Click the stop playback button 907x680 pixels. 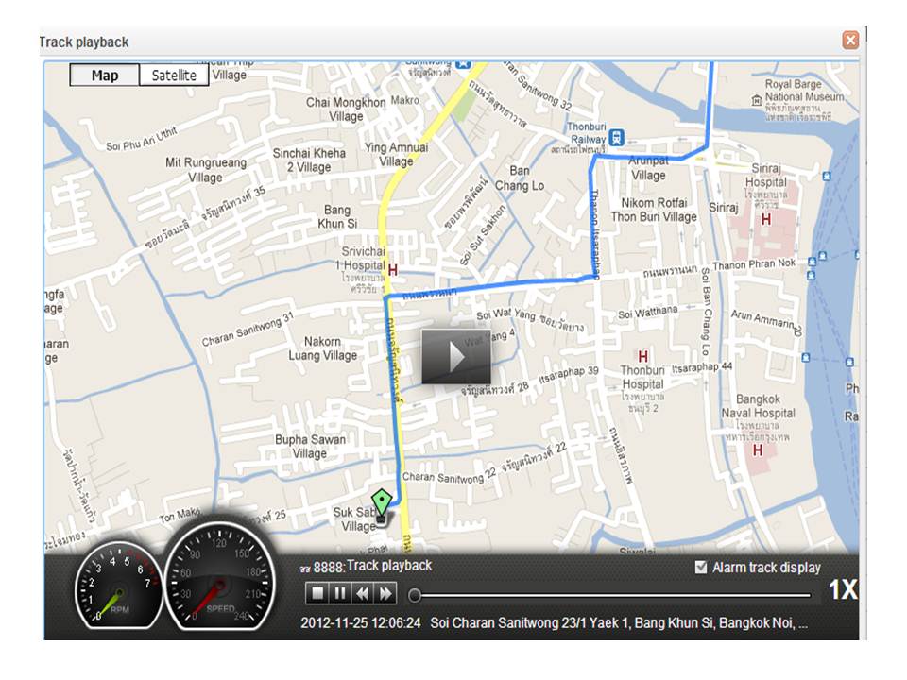coord(318,593)
